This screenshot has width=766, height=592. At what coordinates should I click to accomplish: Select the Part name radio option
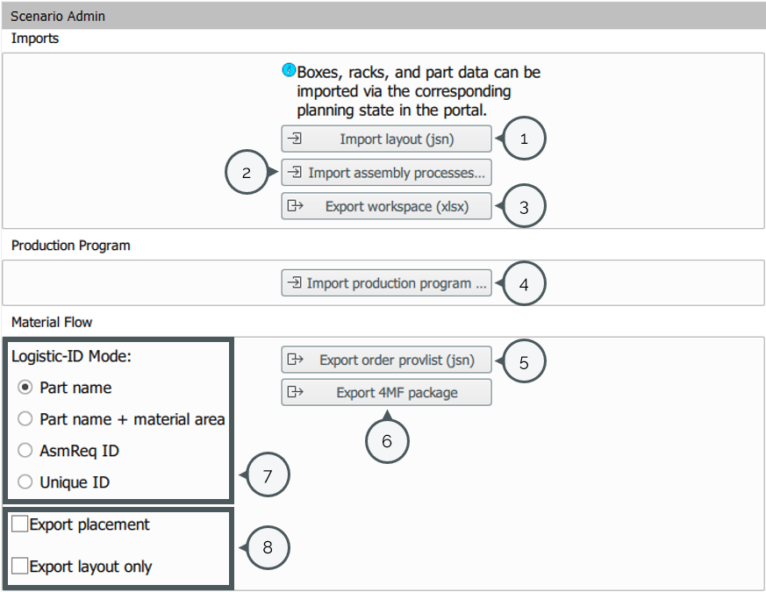pyautogui.click(x=25, y=388)
